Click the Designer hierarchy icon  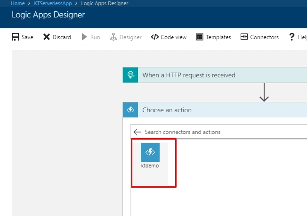click(x=113, y=37)
